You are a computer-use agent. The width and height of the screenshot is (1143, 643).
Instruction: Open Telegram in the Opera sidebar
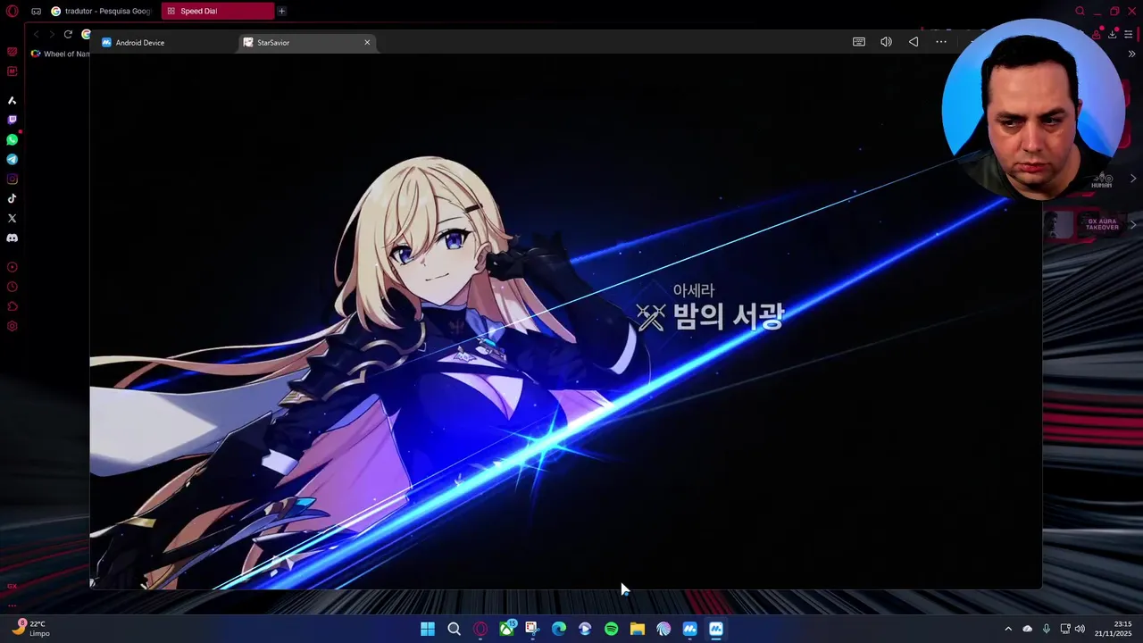[x=13, y=159]
